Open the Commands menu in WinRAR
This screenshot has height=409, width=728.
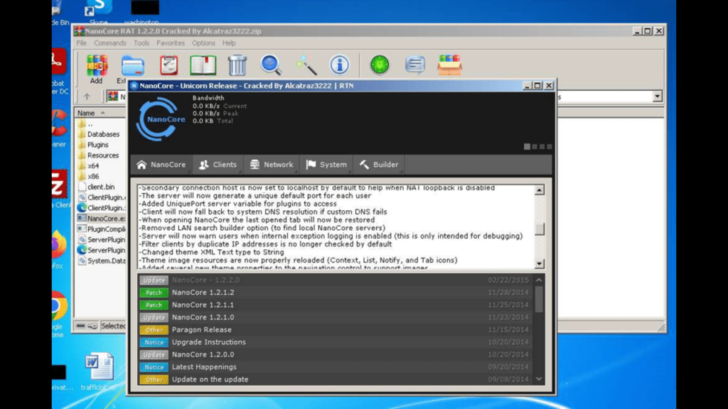click(x=110, y=43)
